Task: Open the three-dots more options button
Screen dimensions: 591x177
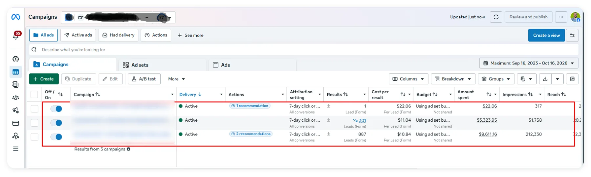Action: (561, 17)
